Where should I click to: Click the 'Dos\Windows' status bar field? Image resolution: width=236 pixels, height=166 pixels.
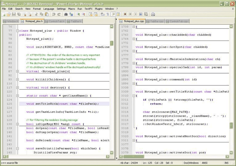click(x=191, y=163)
